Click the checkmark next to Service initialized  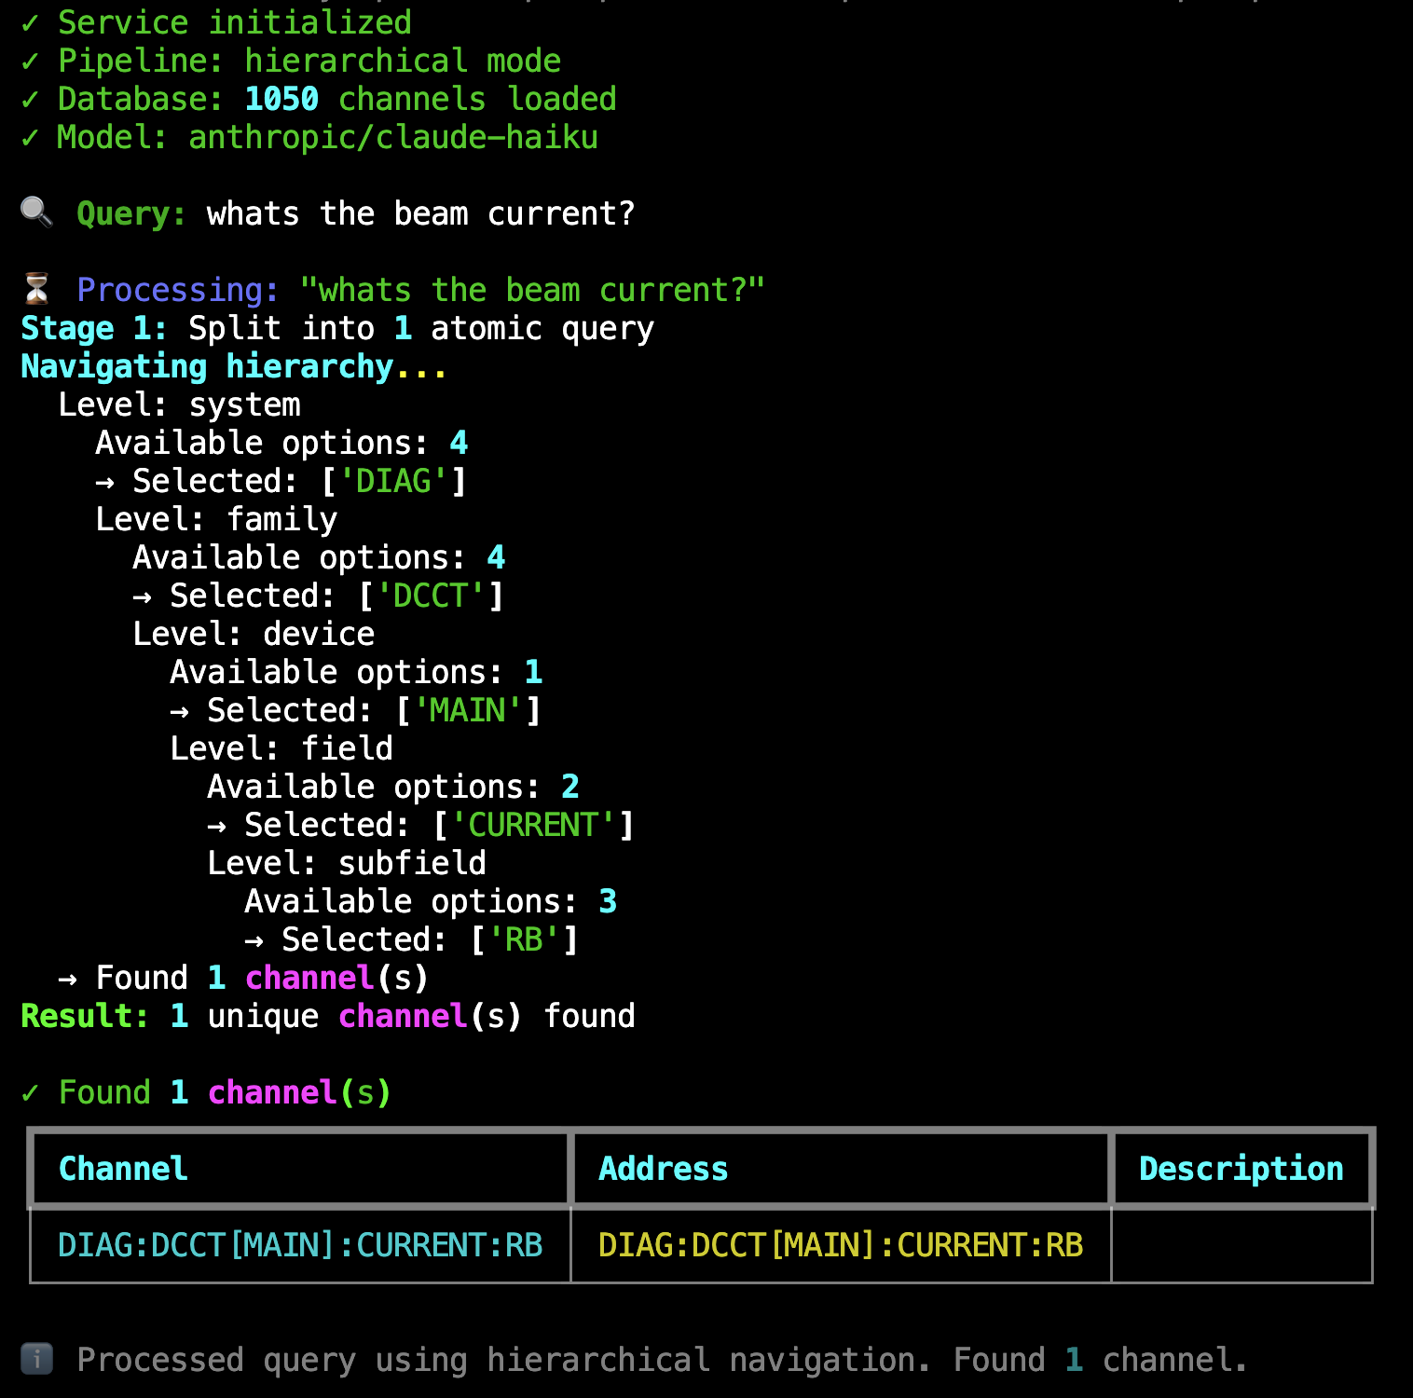[30, 22]
